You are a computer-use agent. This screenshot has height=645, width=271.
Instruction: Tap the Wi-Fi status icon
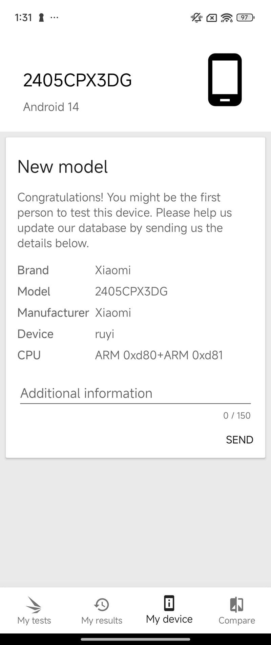[226, 17]
